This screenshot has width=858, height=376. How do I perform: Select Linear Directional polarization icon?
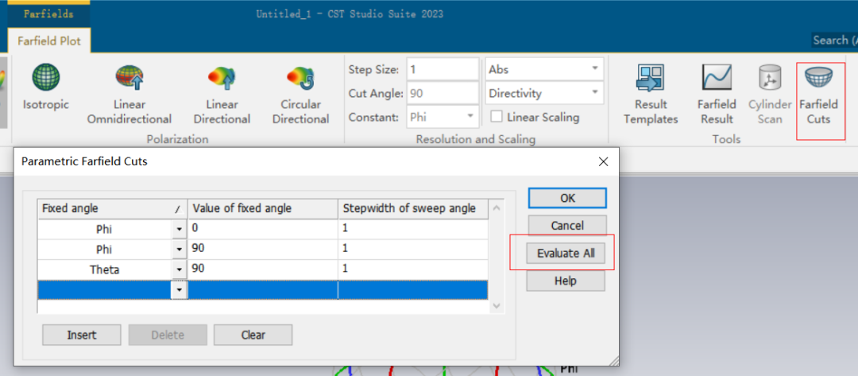(222, 80)
